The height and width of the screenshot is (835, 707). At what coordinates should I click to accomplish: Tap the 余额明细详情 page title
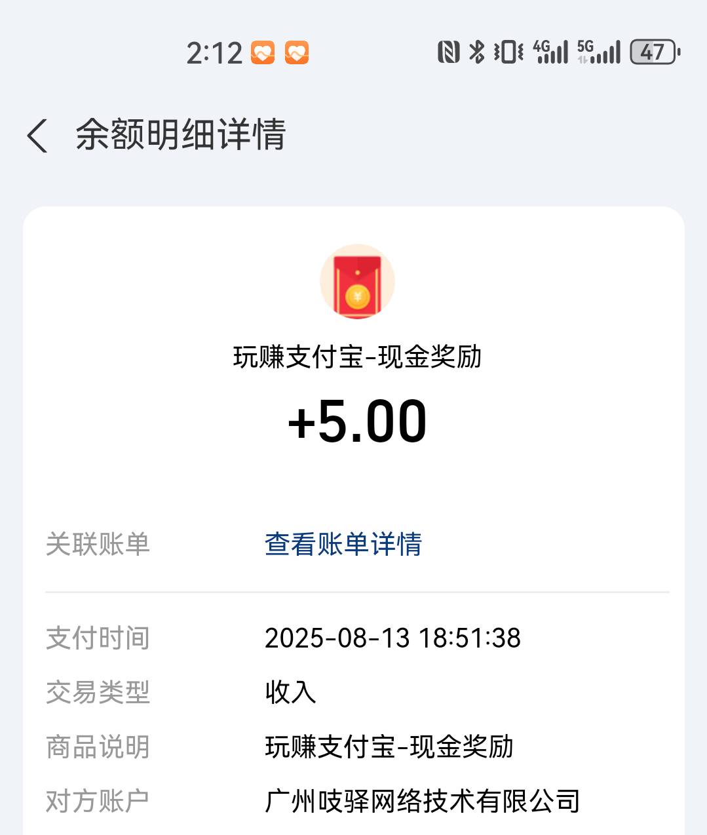coord(181,135)
